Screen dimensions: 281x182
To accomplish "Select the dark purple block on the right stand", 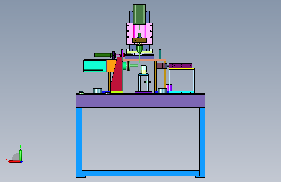I will pyautogui.click(x=180, y=65).
